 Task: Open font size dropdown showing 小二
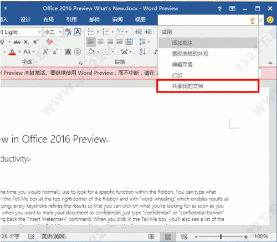click(x=60, y=32)
